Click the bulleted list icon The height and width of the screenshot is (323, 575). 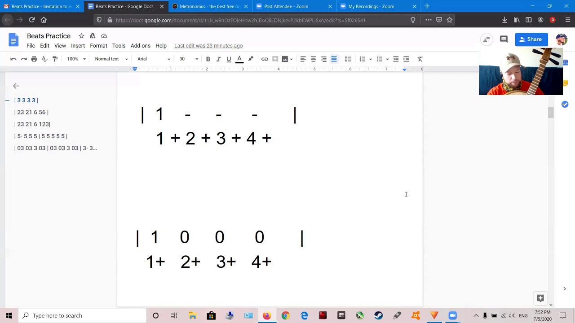point(380,59)
